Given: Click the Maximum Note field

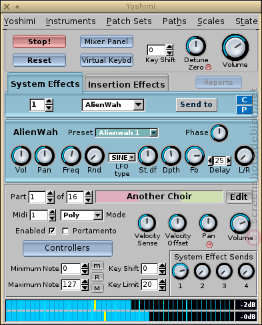Looking at the screenshot, I should [71, 285].
